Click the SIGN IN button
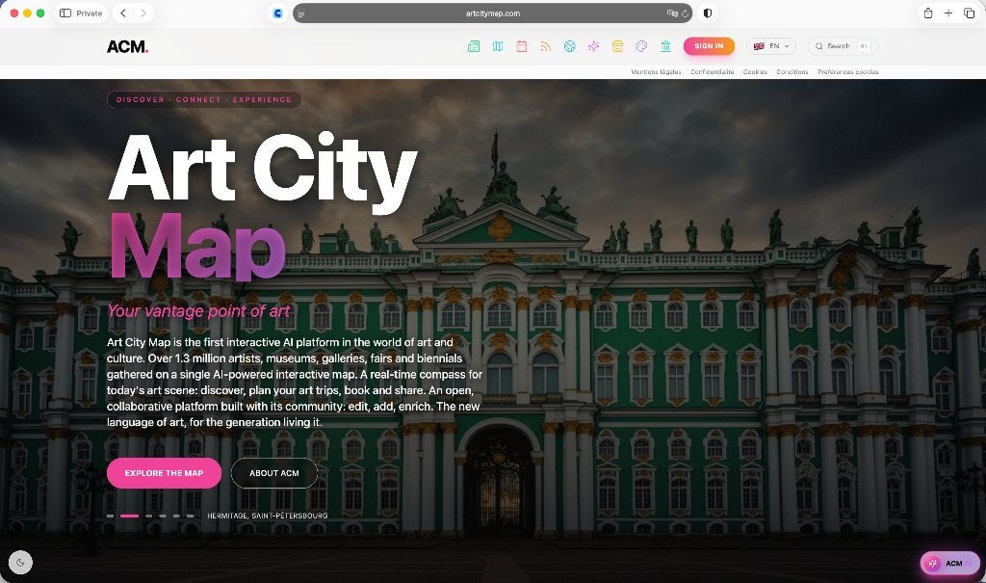 (709, 46)
